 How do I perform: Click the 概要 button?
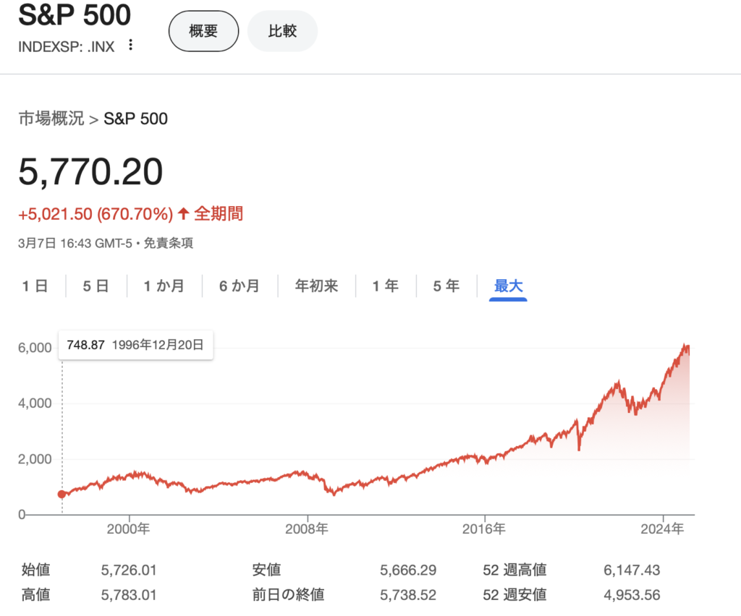coord(203,31)
